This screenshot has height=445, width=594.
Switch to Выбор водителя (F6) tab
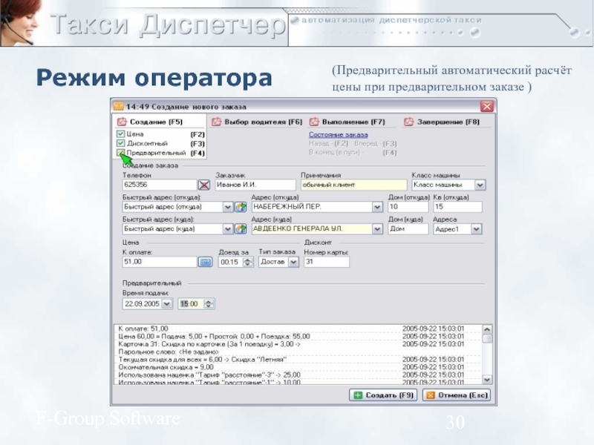[257, 122]
